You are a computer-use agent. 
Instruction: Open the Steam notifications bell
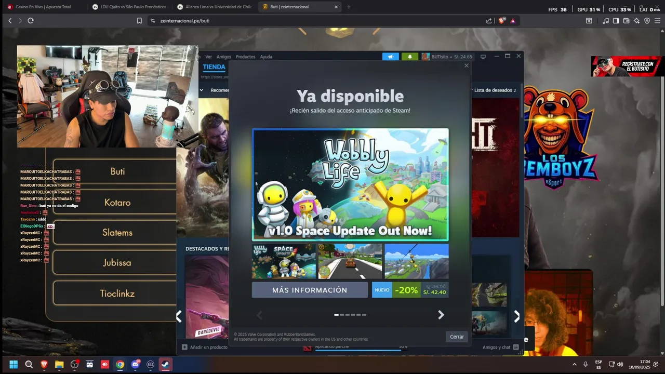pos(409,57)
